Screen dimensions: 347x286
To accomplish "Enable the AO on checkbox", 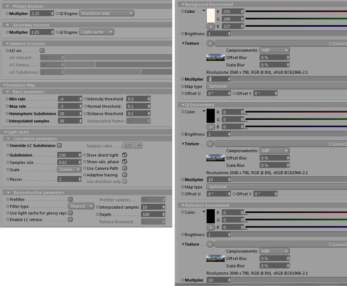I will click(42, 50).
